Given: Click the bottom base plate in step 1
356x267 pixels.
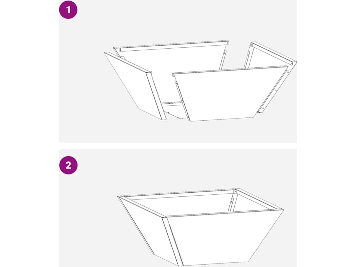Looking at the screenshot, I should tap(174, 110).
